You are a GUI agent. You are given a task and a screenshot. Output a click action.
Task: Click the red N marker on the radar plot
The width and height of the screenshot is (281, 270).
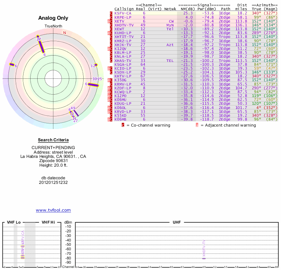click(64, 33)
